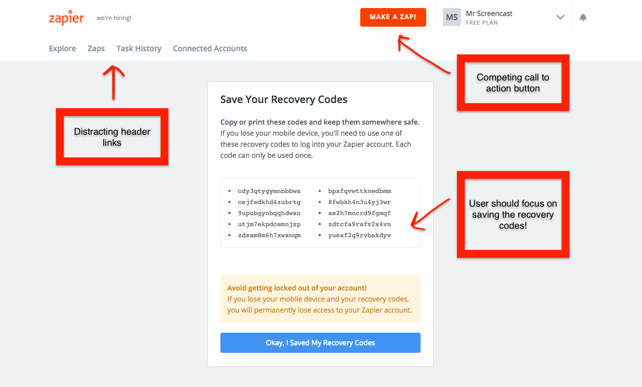This screenshot has height=387, width=642.
Task: Select recovery code yuexf2q9rvbakdyv
Action: [360, 235]
